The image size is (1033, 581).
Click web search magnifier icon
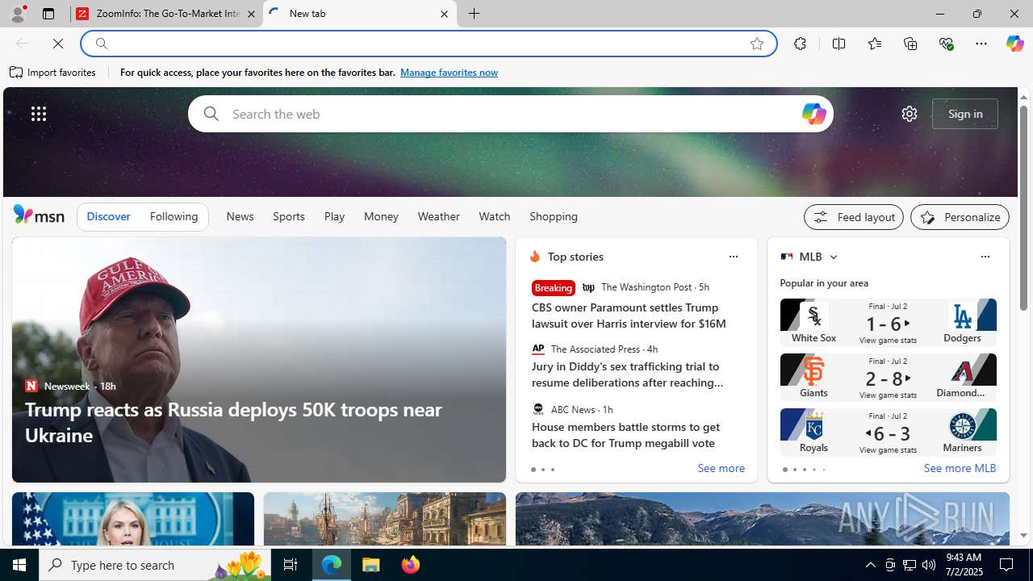click(x=211, y=114)
